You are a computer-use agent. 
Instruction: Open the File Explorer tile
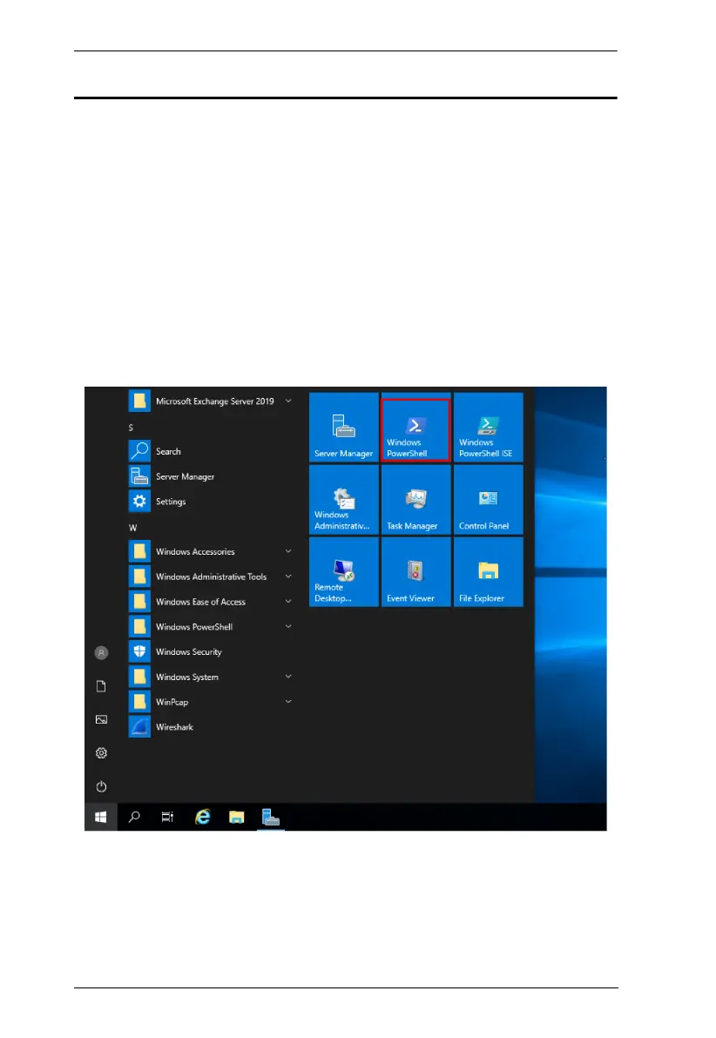point(488,571)
